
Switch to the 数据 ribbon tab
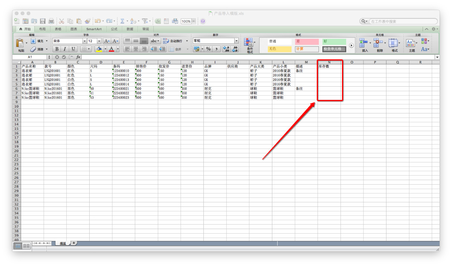[130, 29]
